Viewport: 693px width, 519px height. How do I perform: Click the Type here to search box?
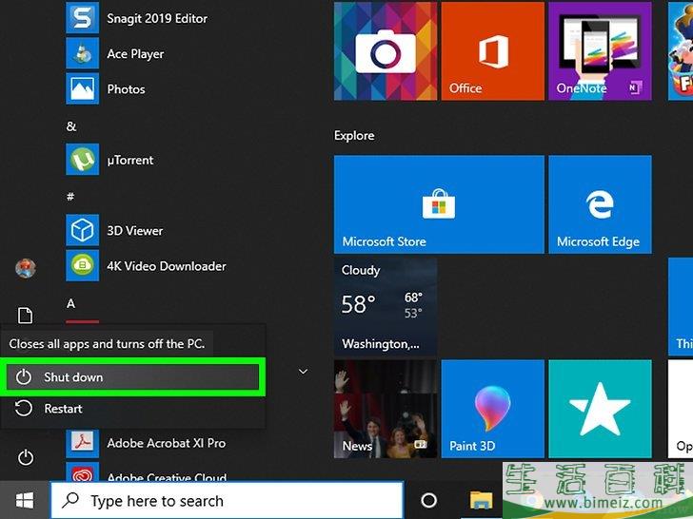[227, 500]
